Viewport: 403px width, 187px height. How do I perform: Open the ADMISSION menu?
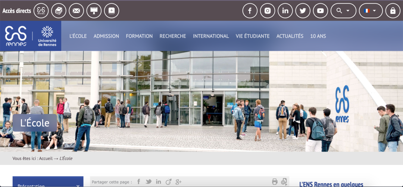click(x=106, y=36)
